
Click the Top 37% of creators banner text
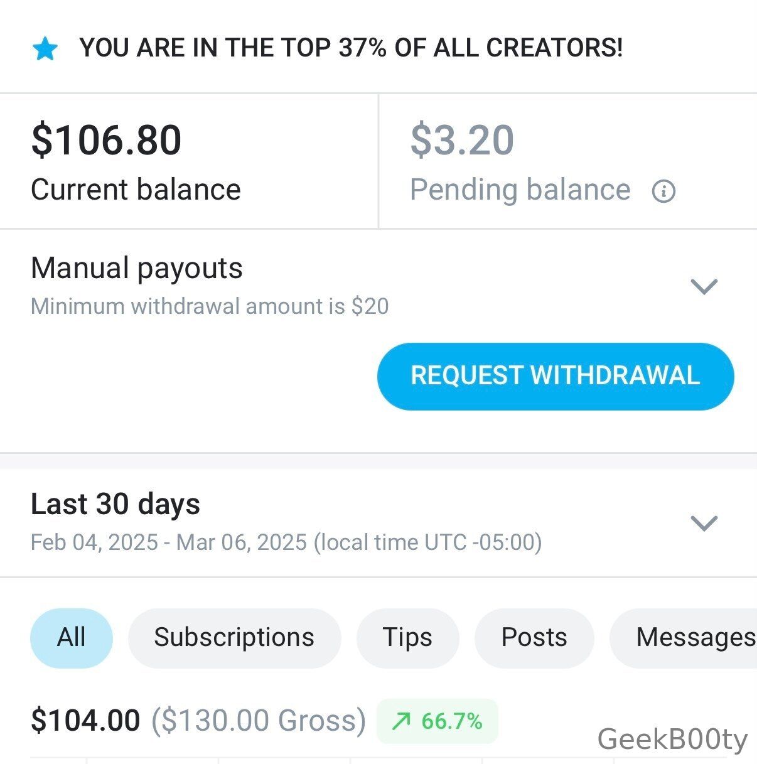click(351, 48)
